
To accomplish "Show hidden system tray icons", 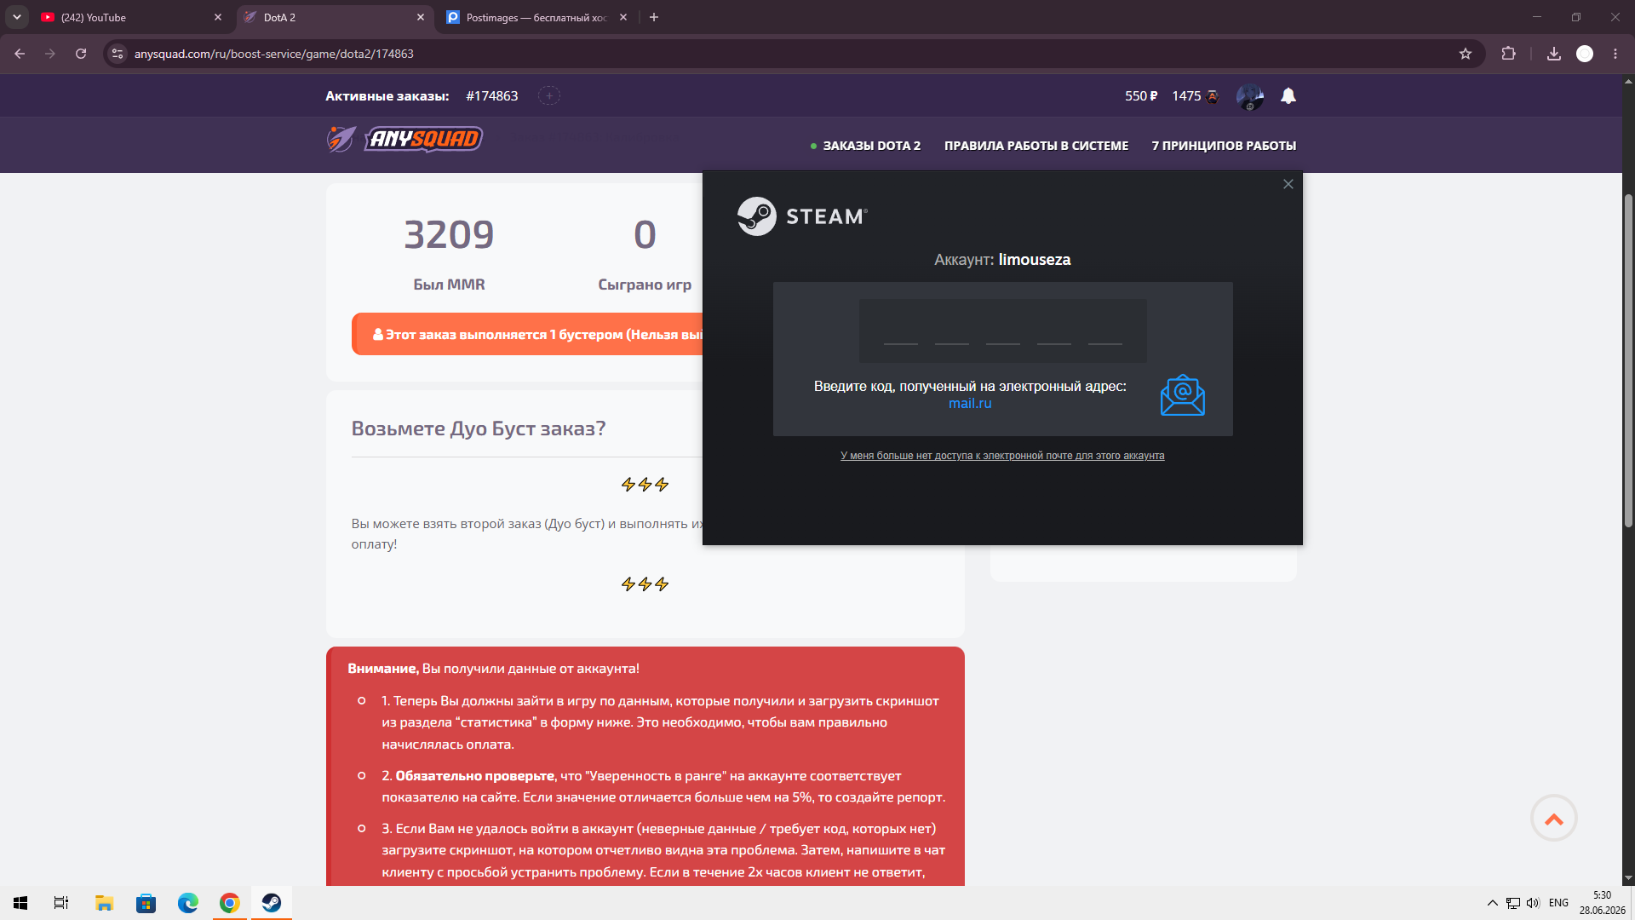I will [x=1492, y=903].
